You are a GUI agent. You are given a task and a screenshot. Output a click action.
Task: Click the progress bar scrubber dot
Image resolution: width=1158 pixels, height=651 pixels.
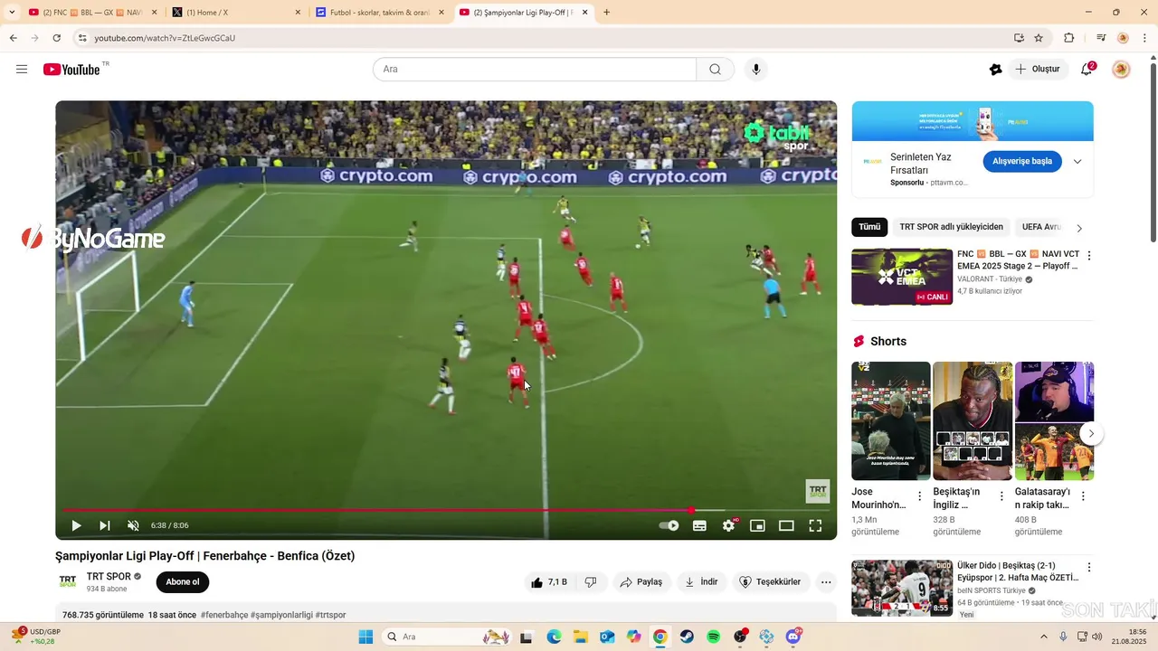pos(691,511)
